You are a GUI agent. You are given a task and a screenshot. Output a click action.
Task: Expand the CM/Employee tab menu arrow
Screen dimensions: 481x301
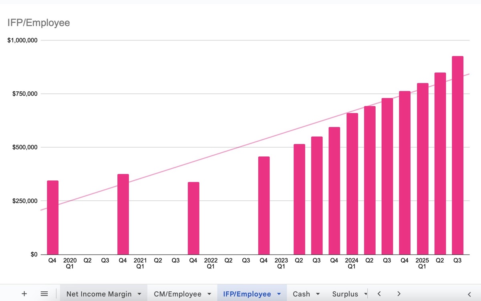[209, 294]
